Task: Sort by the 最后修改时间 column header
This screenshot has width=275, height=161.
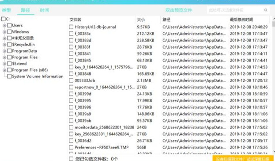Action: click(x=241, y=19)
